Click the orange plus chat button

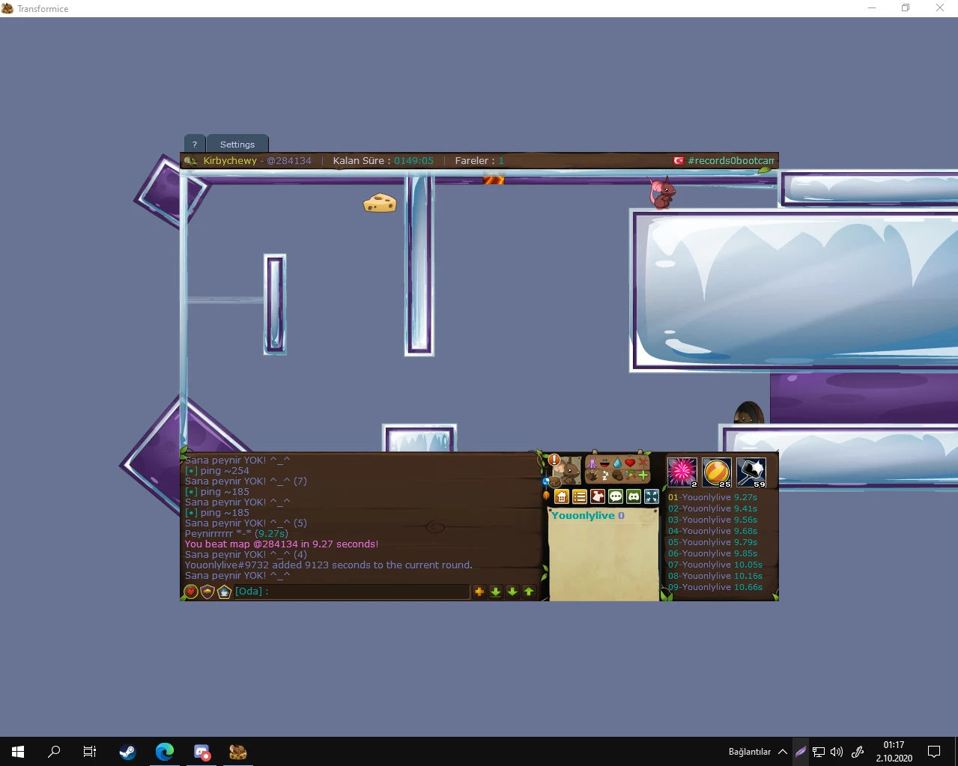479,592
